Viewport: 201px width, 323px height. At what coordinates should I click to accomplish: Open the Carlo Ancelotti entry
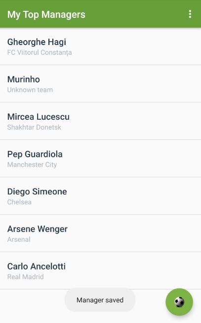(x=100, y=271)
